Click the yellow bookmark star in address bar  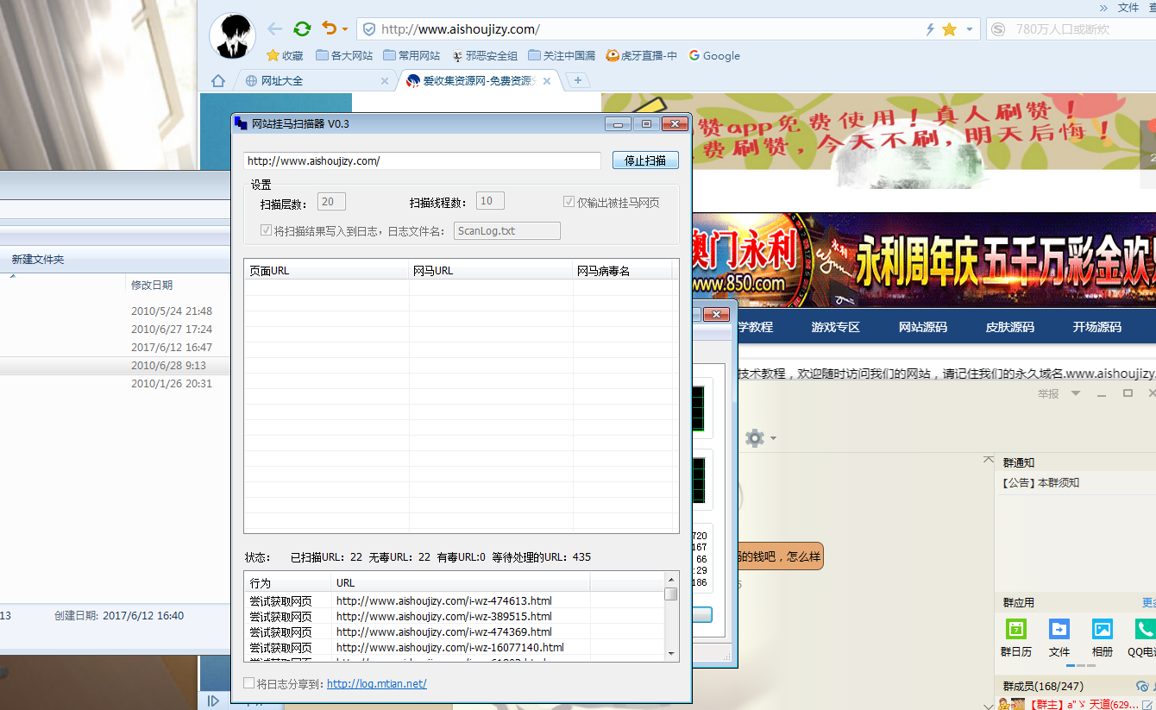point(949,29)
